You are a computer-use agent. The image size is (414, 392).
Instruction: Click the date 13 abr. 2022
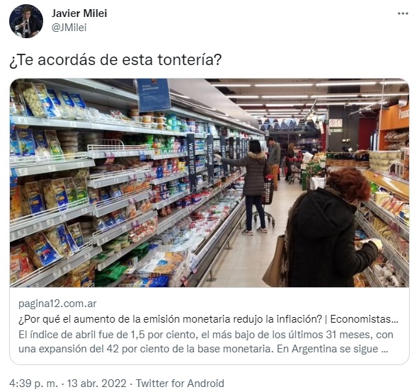[97, 384]
